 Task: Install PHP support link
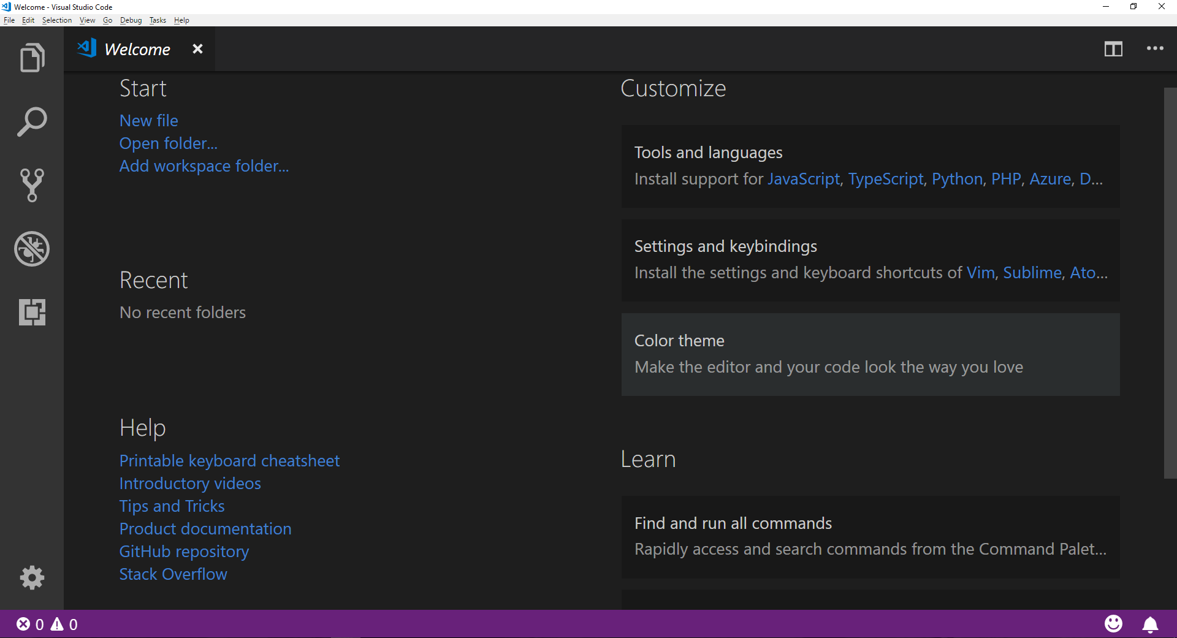pyautogui.click(x=1006, y=179)
